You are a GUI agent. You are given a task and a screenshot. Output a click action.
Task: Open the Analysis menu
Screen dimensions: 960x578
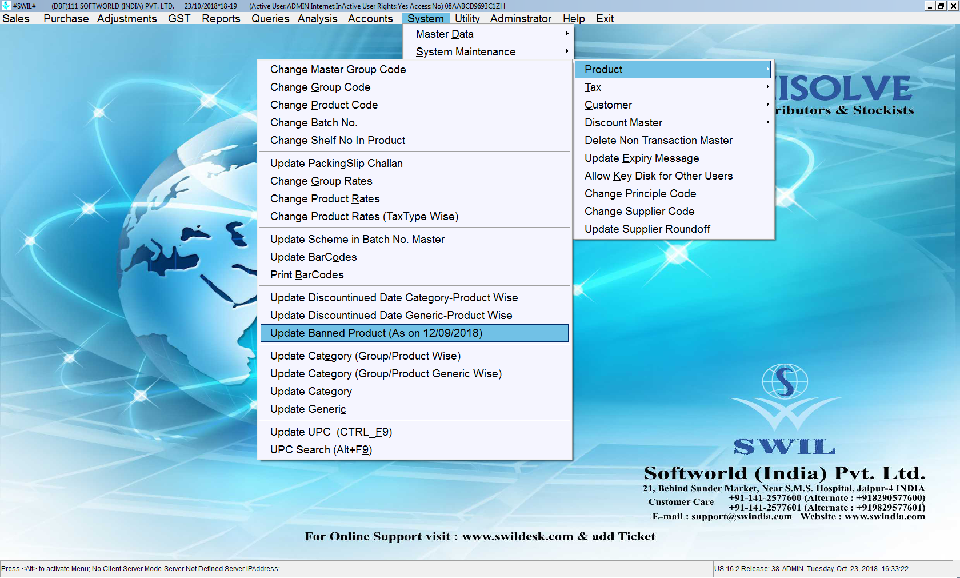(317, 18)
